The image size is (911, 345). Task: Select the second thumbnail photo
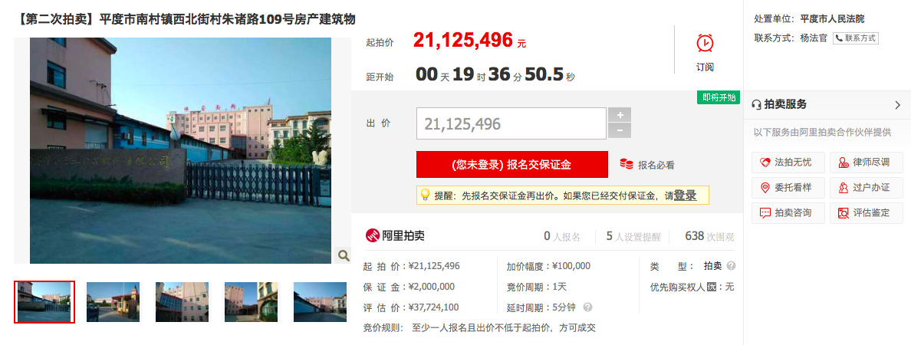pyautogui.click(x=113, y=302)
